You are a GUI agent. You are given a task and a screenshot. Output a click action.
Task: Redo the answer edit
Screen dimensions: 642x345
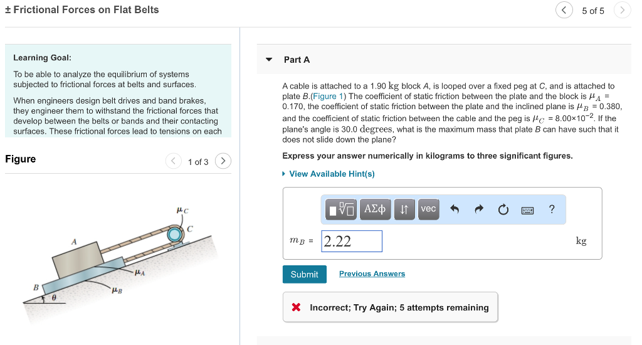tap(480, 210)
